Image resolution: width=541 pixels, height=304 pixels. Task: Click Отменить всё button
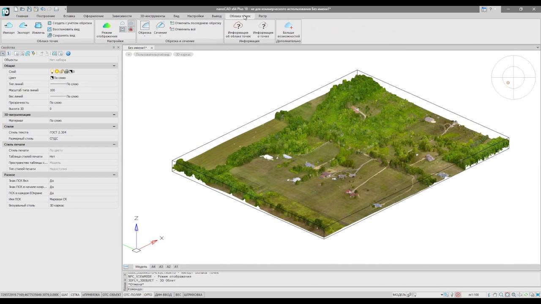point(183,29)
